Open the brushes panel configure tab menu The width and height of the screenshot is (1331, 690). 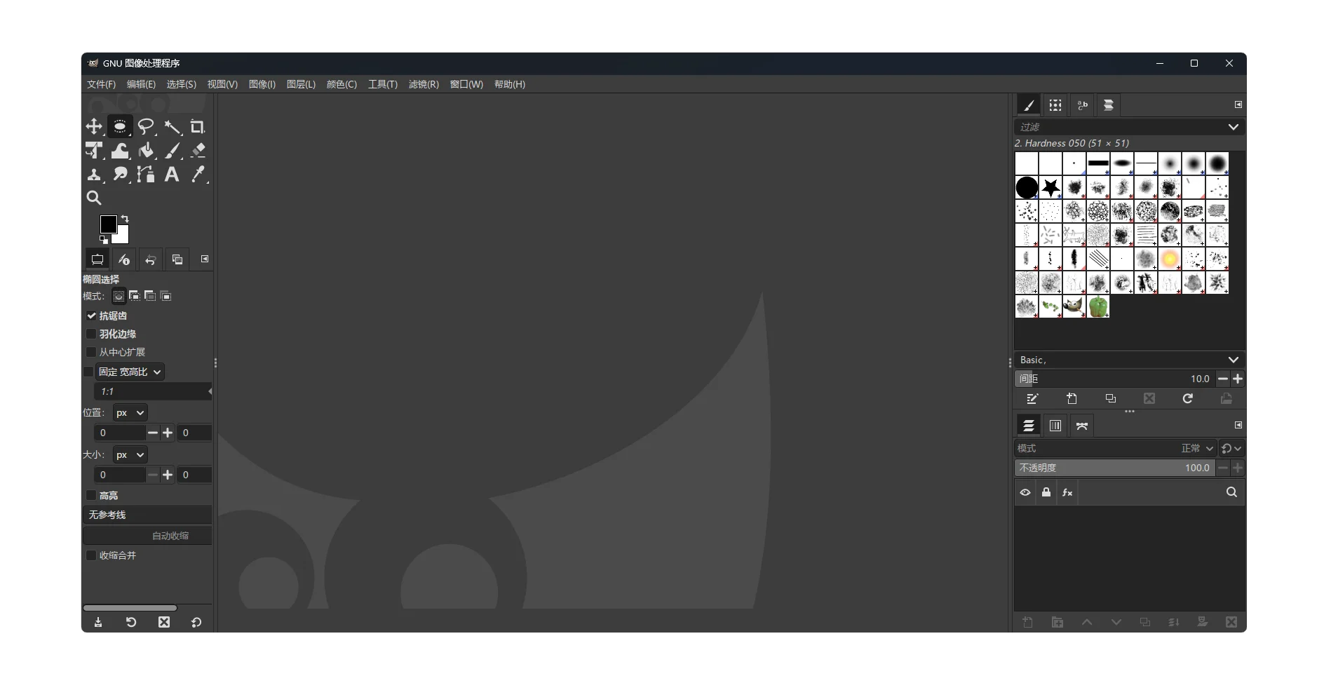point(1238,104)
